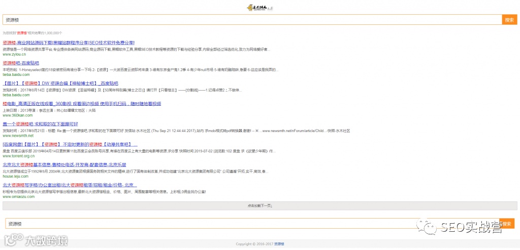This screenshot has height=250, width=520.
Task: Open the DW 资源合辑 神秘博士吧 result
Action: coord(60,84)
